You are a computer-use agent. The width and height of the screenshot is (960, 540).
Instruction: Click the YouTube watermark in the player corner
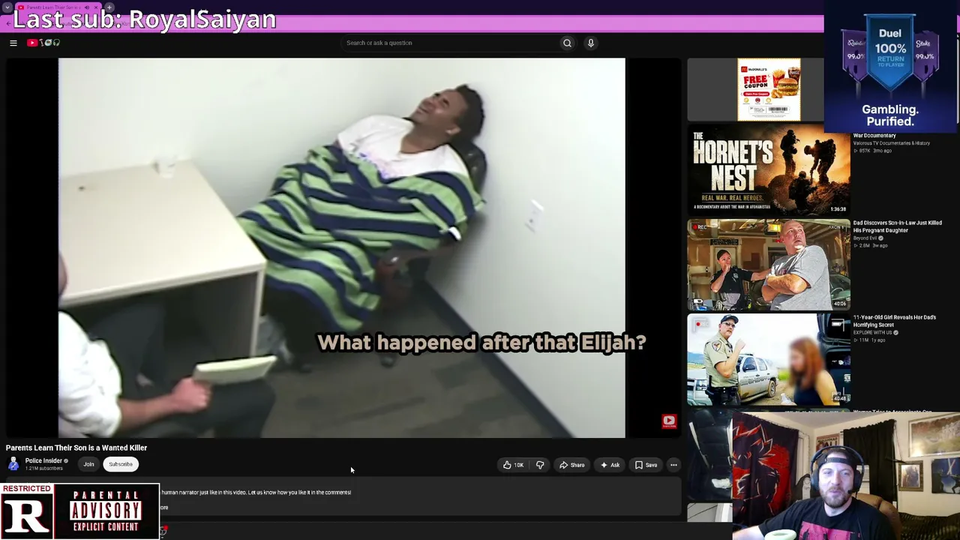coord(669,421)
